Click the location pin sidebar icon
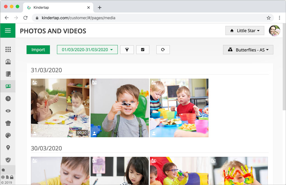This screenshot has width=286, height=185. pyautogui.click(x=8, y=148)
